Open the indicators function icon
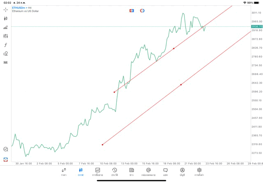The image size is (263, 183). tap(6, 45)
